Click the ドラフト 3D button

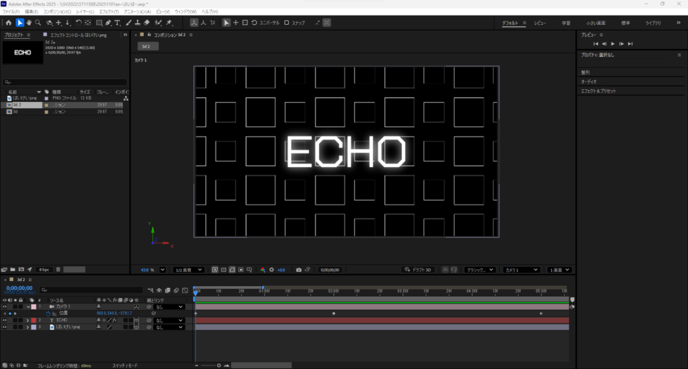(x=419, y=270)
